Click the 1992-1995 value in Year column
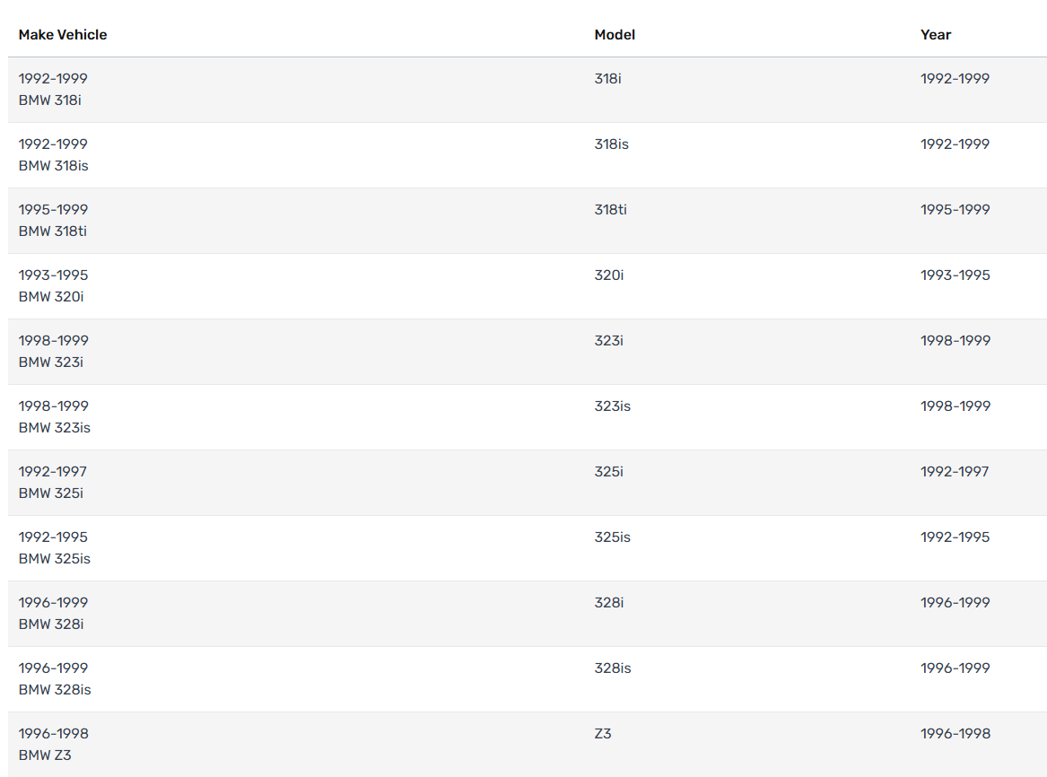1047x777 pixels. click(x=955, y=537)
